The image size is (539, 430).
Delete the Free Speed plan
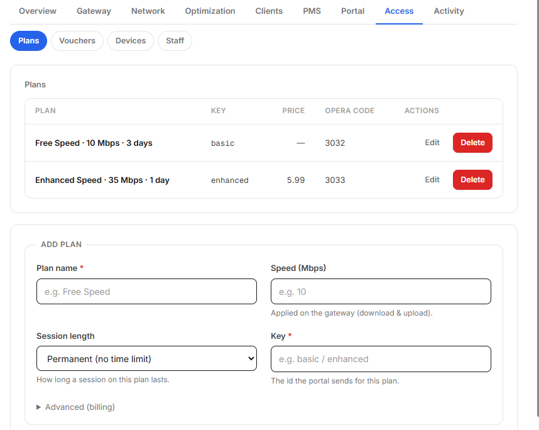[x=472, y=143]
